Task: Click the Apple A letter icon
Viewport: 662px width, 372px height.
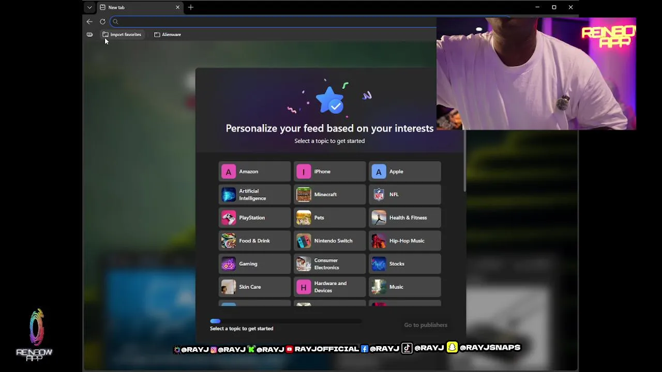Action: point(379,172)
